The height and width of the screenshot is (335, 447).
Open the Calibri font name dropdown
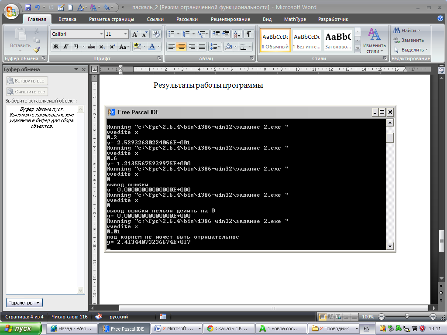pos(101,34)
